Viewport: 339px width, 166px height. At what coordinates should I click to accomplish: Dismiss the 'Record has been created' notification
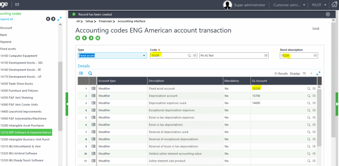(328, 14)
